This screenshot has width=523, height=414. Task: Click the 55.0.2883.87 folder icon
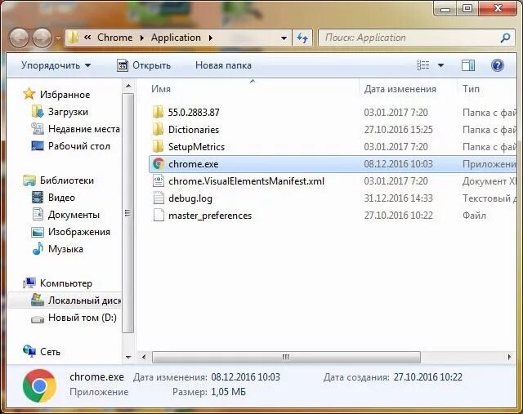pyautogui.click(x=158, y=113)
